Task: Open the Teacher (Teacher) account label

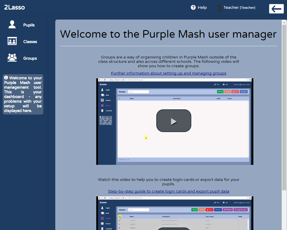Action: (239, 8)
